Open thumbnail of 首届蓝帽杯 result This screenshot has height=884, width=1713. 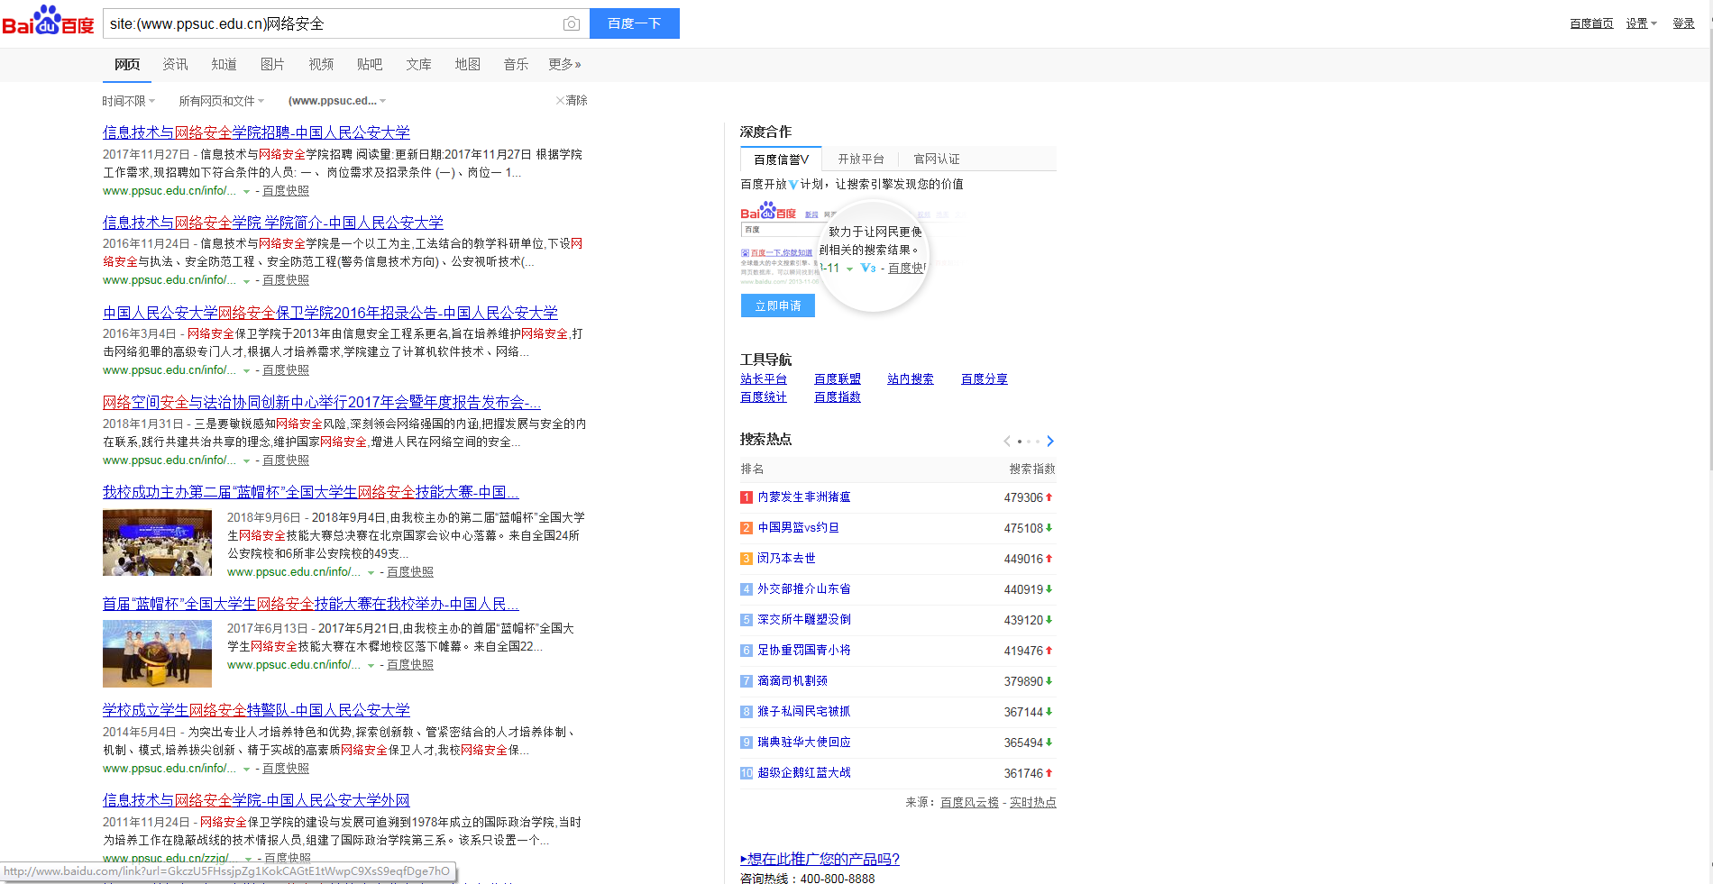tap(158, 653)
